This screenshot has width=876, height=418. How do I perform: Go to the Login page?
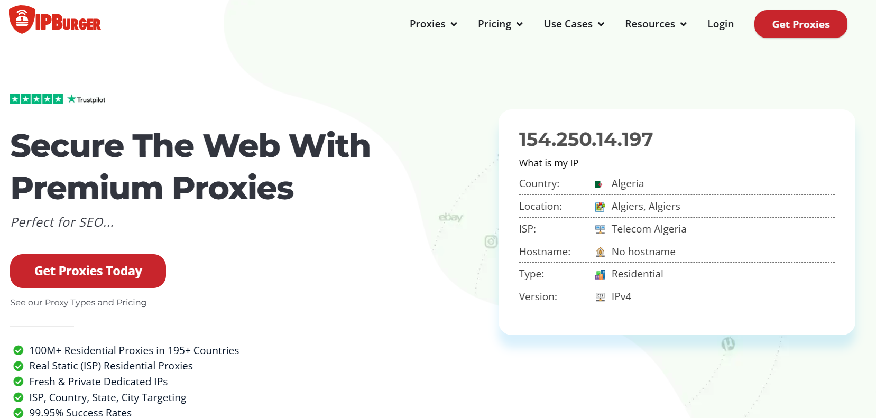pos(721,24)
